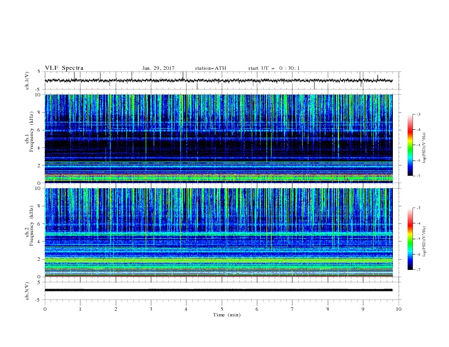Click time axis tick label "1"

click(80, 309)
